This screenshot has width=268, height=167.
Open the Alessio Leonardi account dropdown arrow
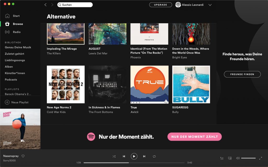tap(210, 5)
